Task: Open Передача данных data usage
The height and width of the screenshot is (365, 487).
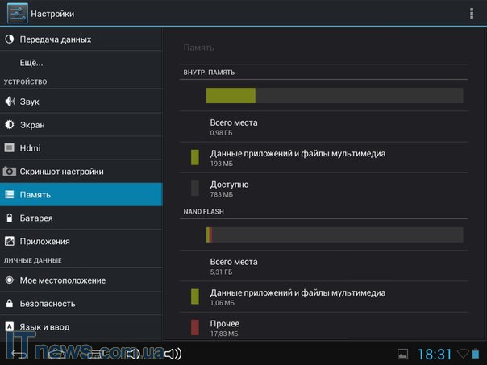Action: (81, 39)
